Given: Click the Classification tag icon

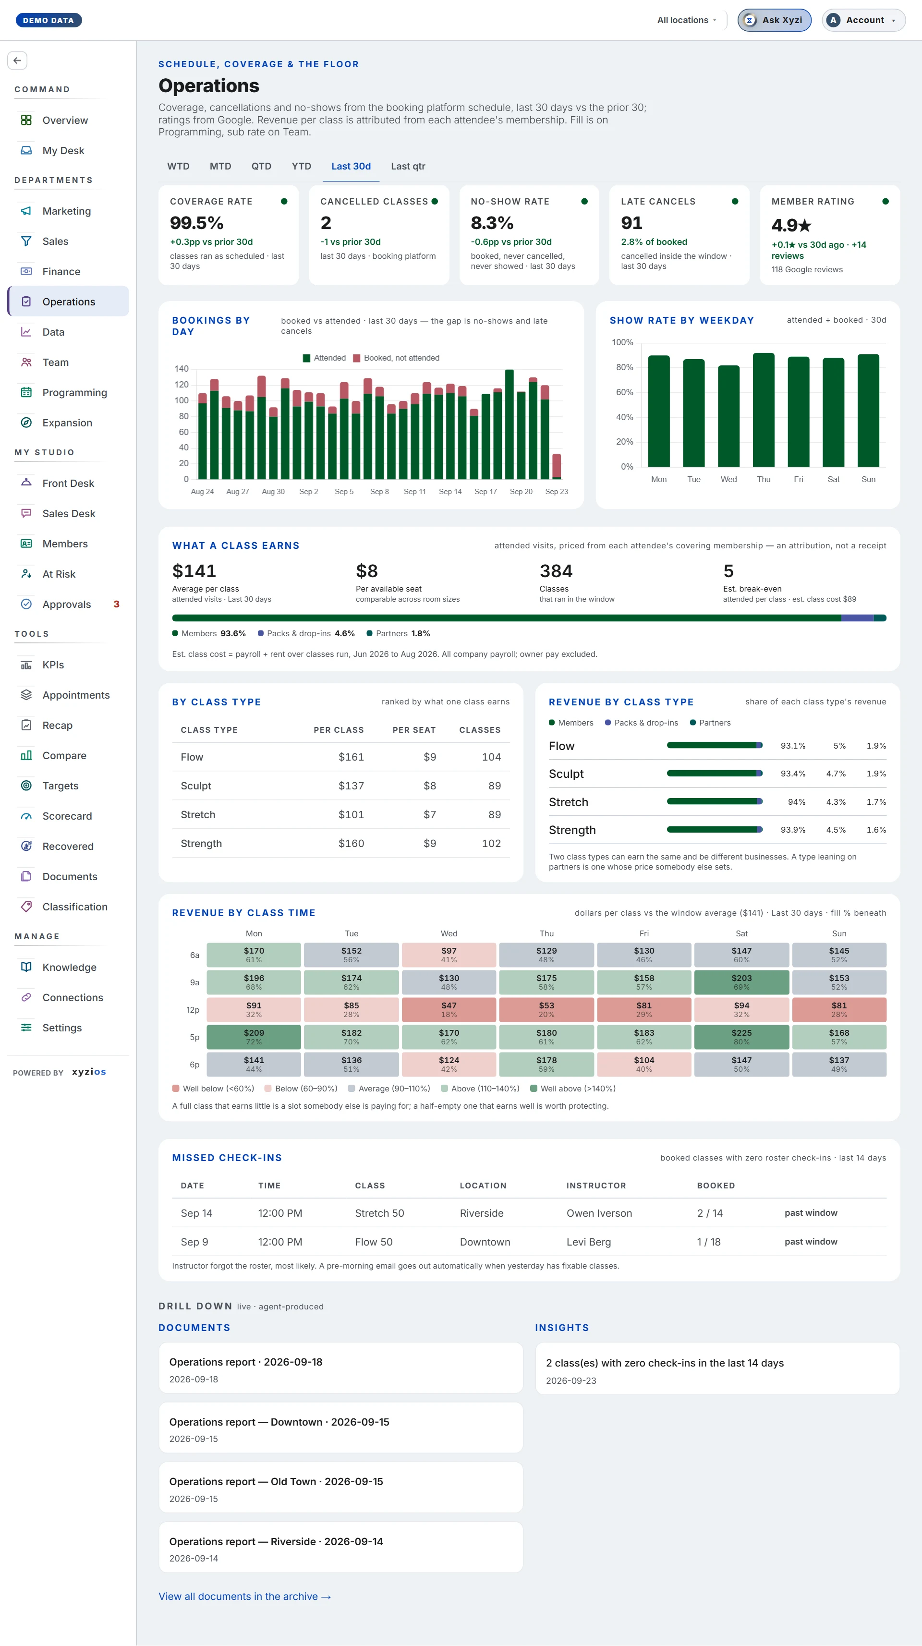Looking at the screenshot, I should [x=26, y=907].
